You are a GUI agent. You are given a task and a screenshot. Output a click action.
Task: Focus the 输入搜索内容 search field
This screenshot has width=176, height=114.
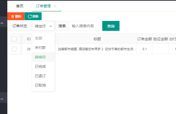click(86, 26)
